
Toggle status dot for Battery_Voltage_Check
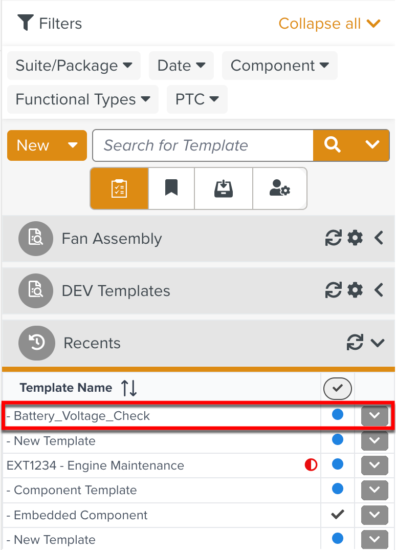point(338,415)
